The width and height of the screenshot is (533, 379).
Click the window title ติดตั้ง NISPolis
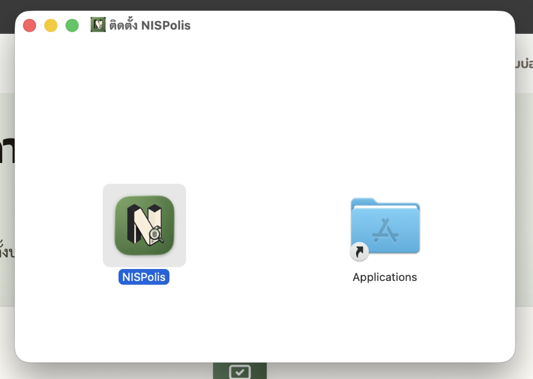[150, 25]
